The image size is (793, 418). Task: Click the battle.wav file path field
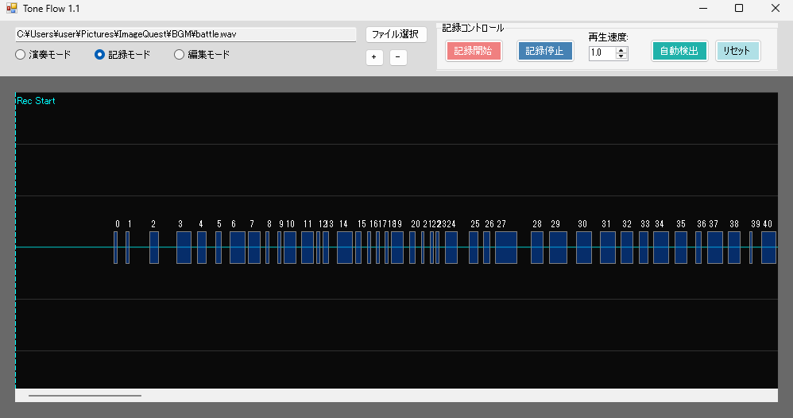(186, 34)
